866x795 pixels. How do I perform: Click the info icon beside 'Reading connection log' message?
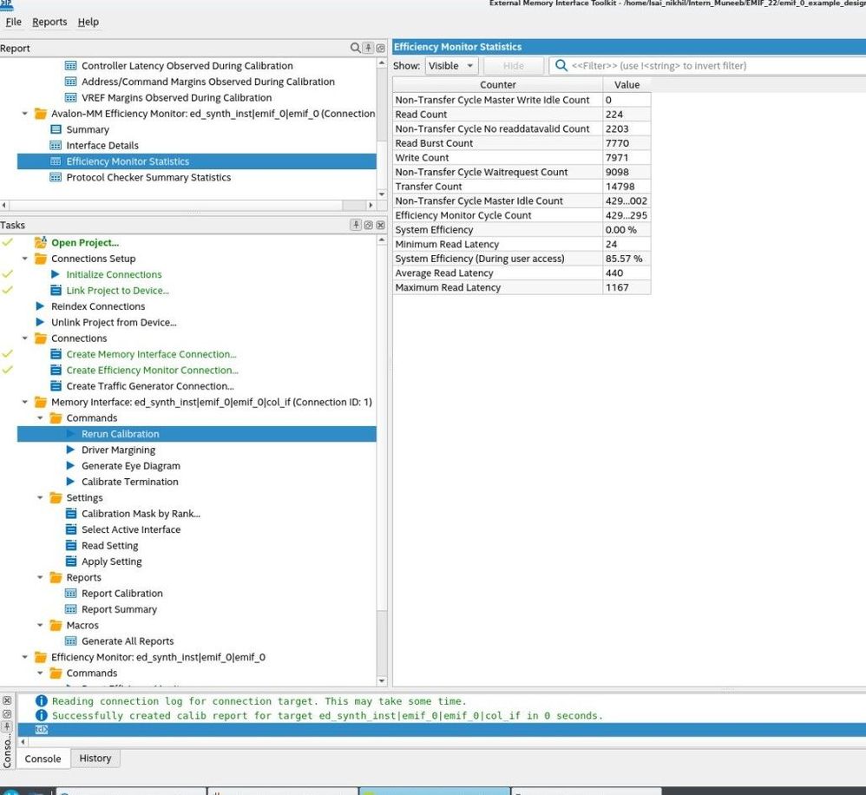click(42, 700)
